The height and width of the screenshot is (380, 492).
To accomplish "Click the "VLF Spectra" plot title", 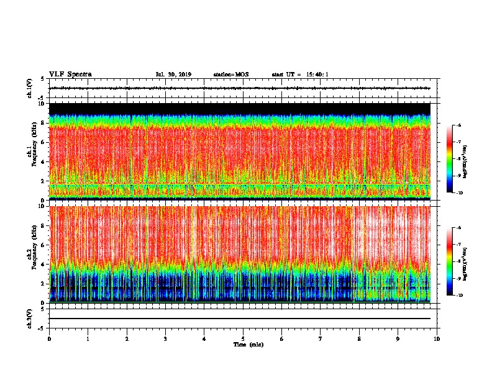I will click(70, 75).
